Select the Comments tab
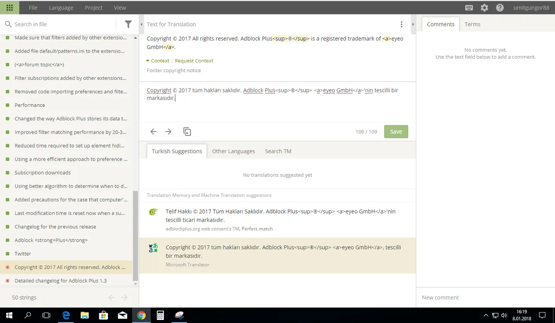This screenshot has width=555, height=323. pos(441,24)
